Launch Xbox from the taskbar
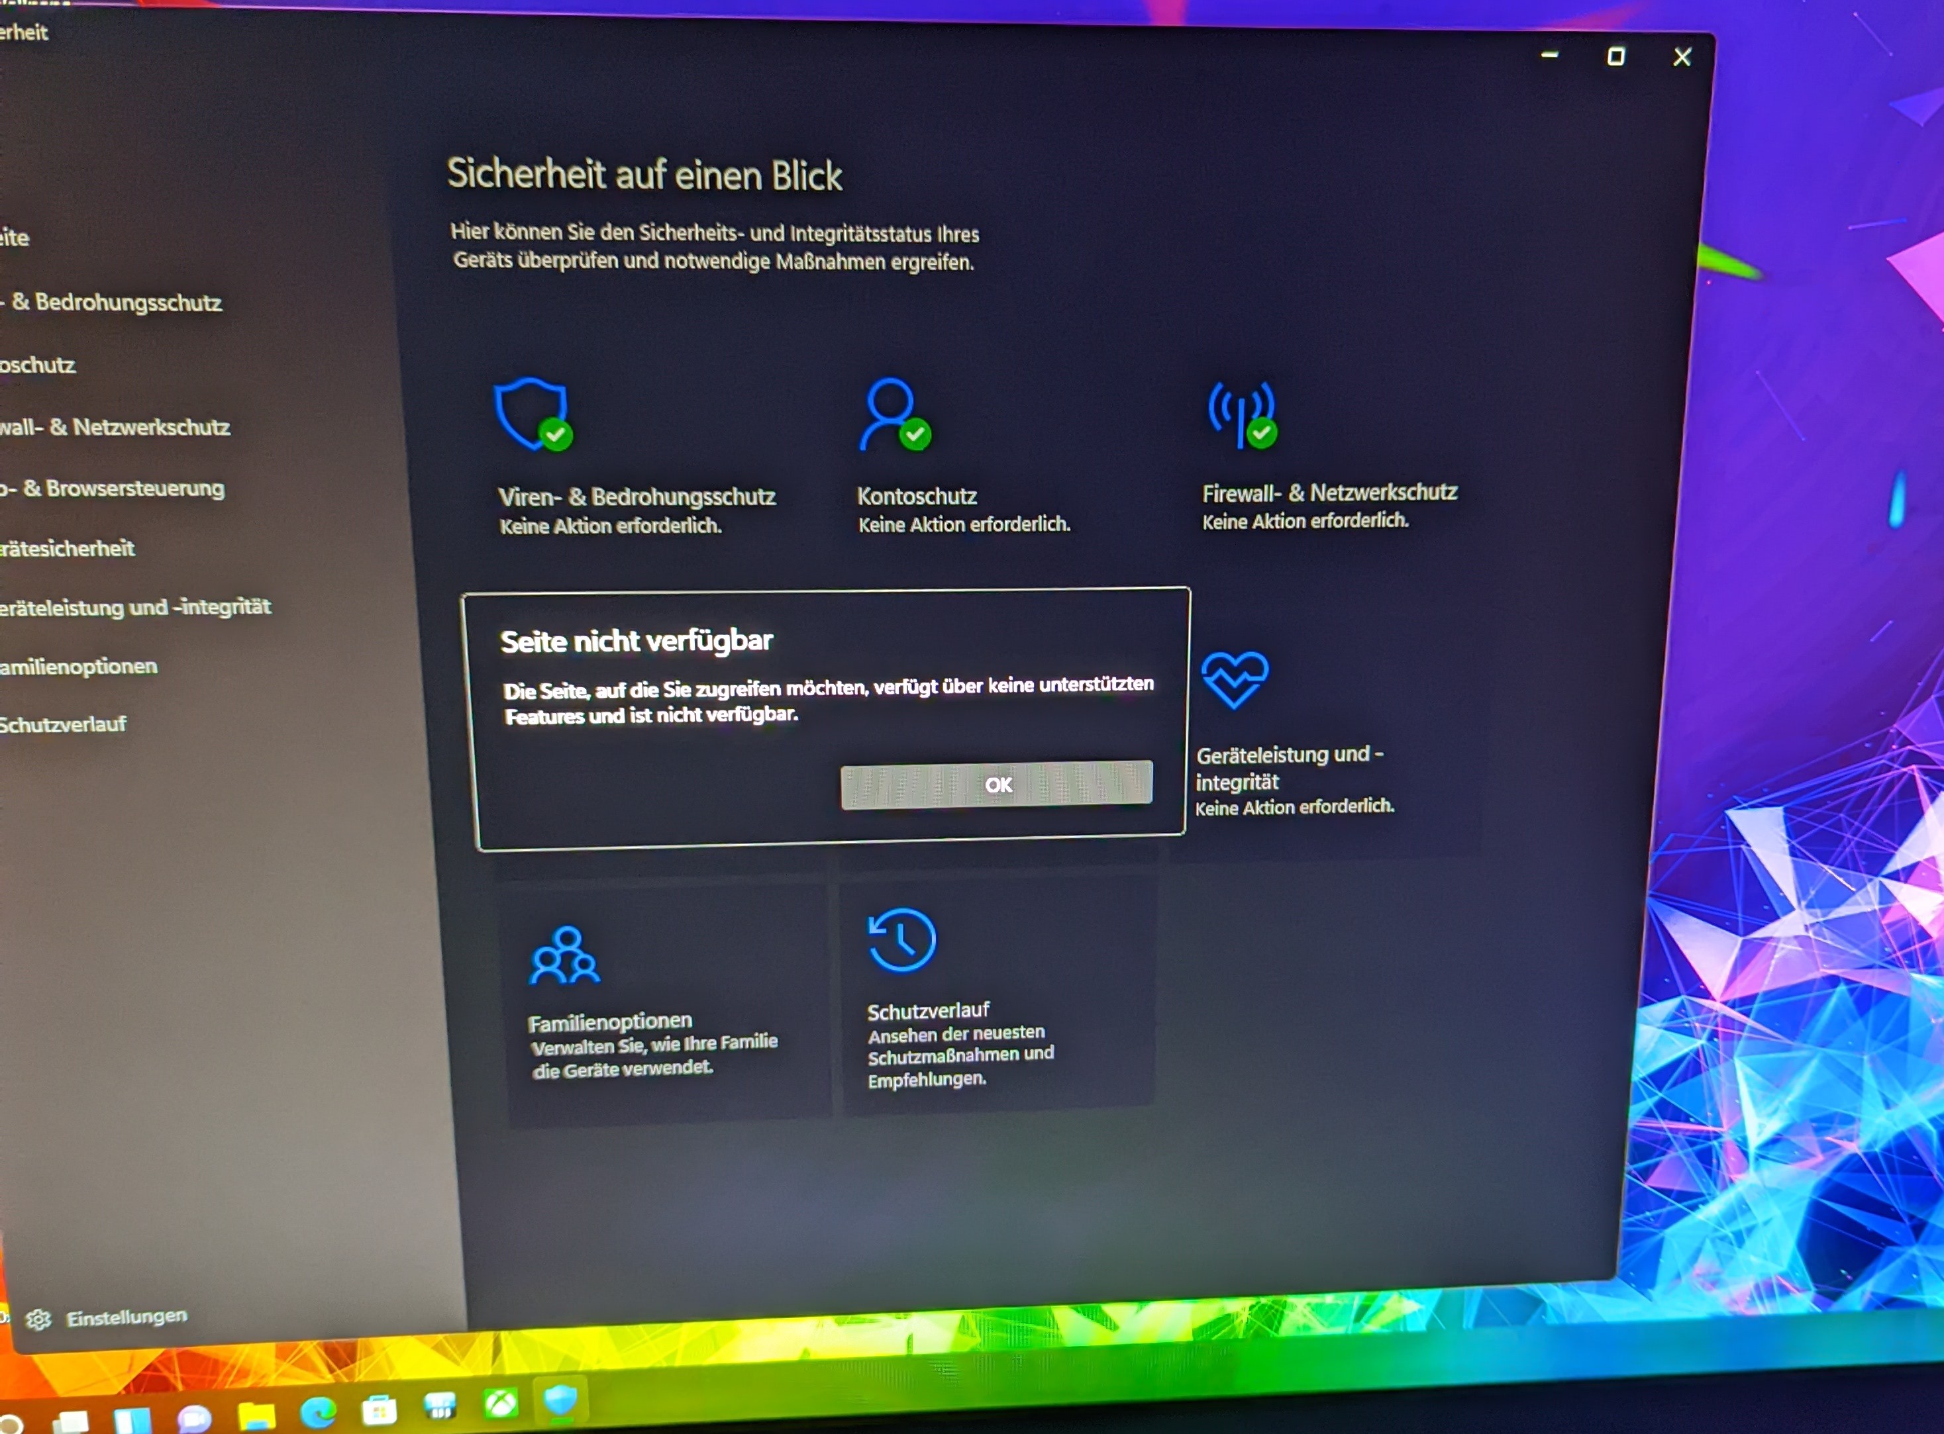Viewport: 1944px width, 1434px height. 501,1402
